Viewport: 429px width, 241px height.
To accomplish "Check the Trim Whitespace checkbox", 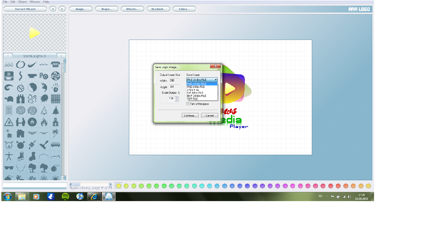I will tap(188, 104).
